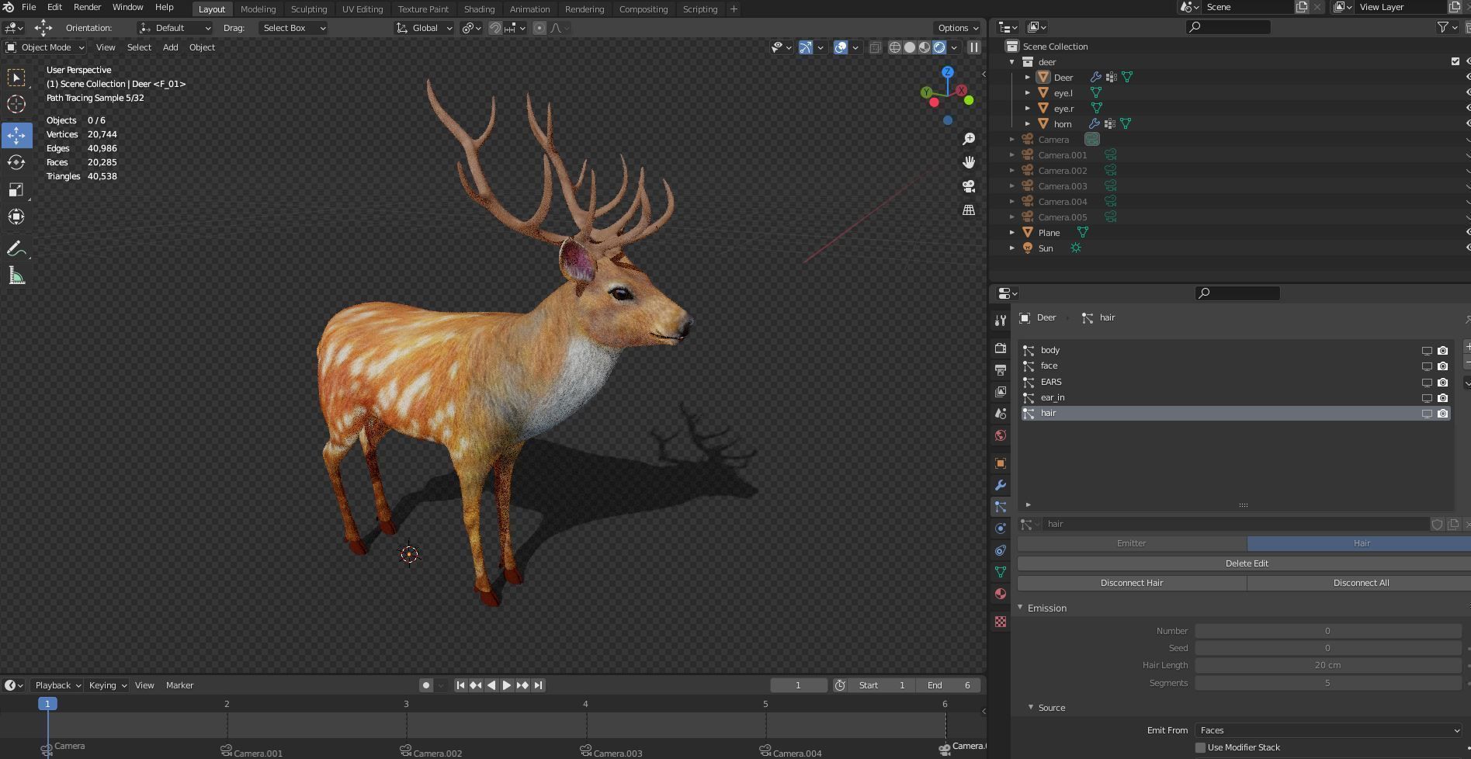Toggle X-ray mode in viewport header
Screen dimensions: 1471x759
click(x=875, y=47)
